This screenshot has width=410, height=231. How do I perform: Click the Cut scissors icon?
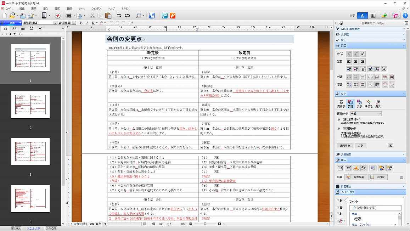click(92, 16)
